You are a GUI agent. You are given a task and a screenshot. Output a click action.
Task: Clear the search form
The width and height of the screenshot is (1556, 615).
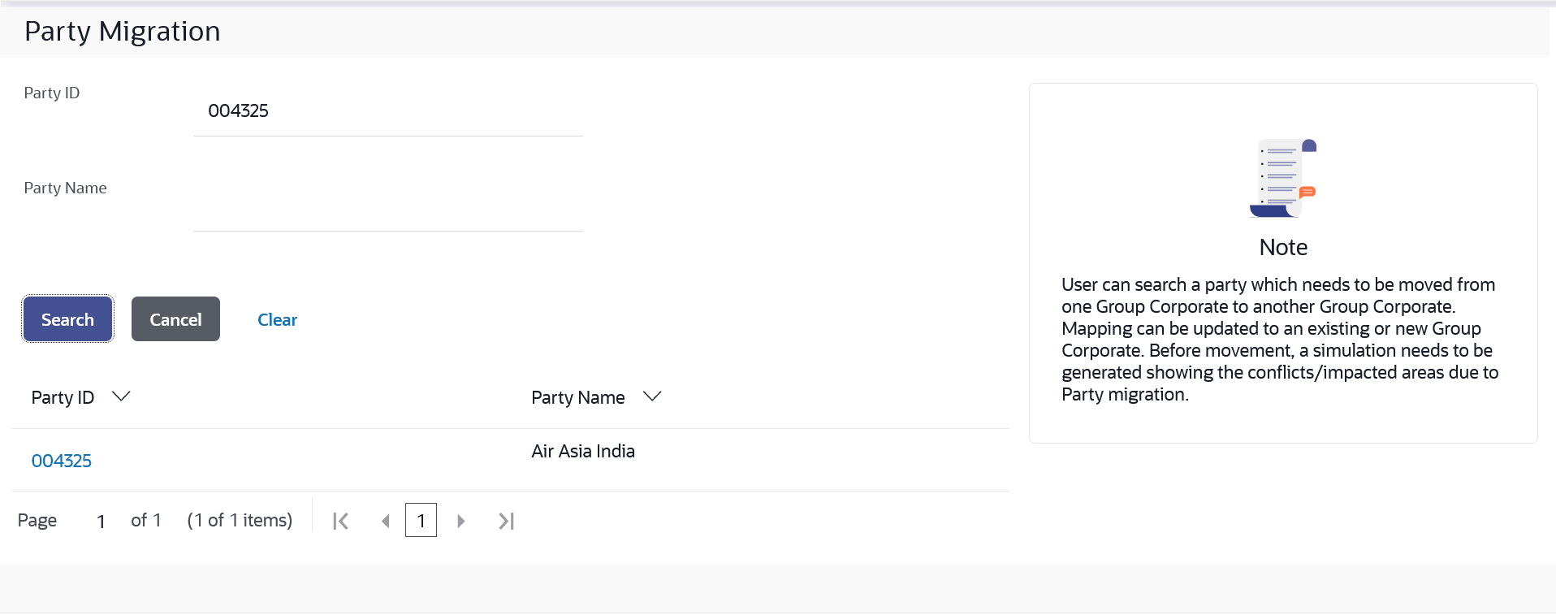point(277,319)
